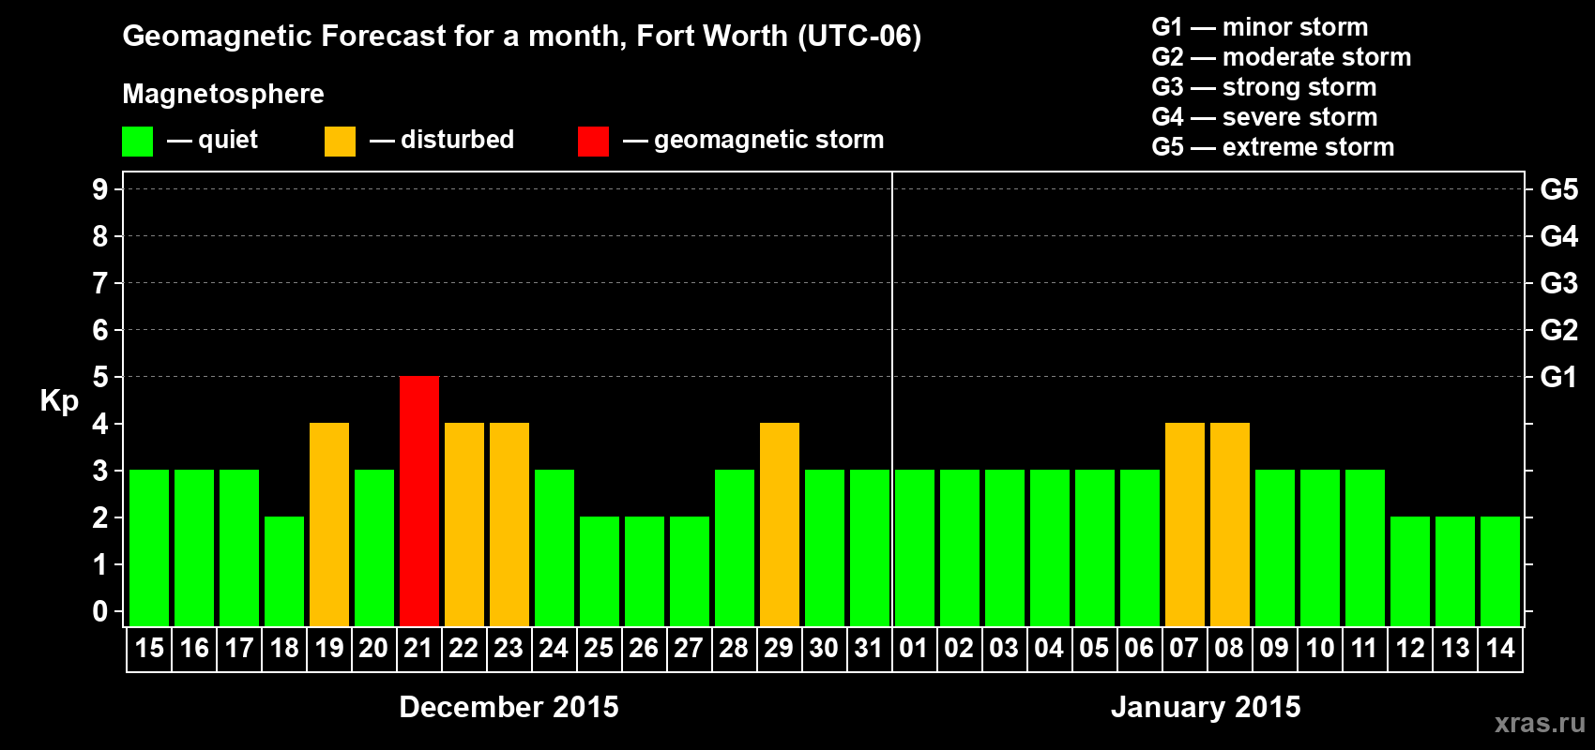
Task: Click the orange disturbed legend swatch
Action: tap(340, 142)
